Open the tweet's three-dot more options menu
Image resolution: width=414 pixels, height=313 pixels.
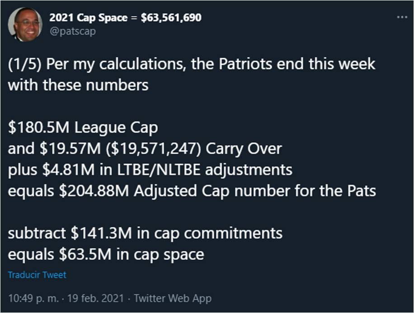click(x=401, y=17)
